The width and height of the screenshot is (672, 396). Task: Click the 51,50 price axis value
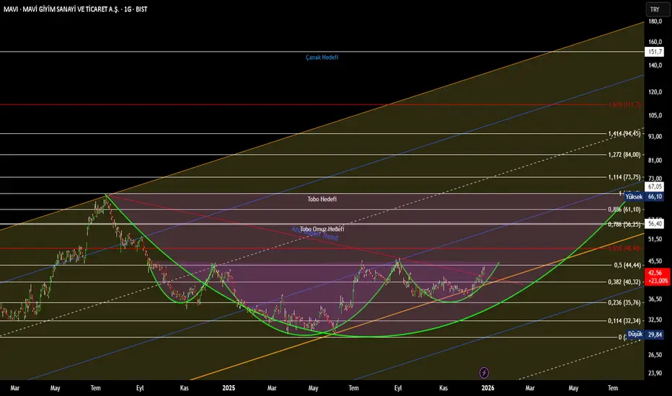pyautogui.click(x=655, y=239)
